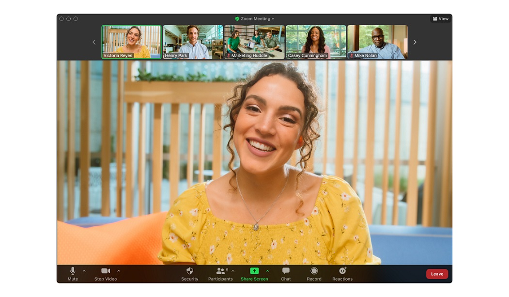Open audio options caret beside Mute
The image size is (509, 297).
click(x=84, y=271)
